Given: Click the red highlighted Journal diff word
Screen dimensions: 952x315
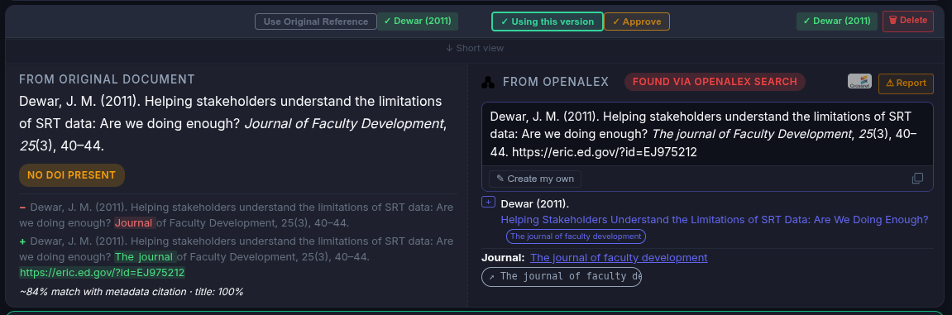Looking at the screenshot, I should (135, 222).
